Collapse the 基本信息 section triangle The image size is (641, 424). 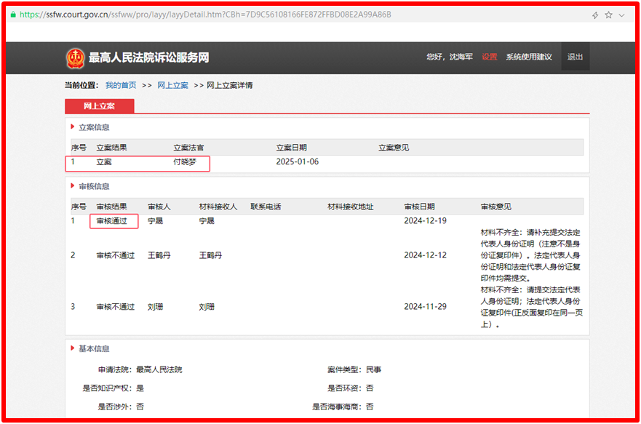(72, 349)
